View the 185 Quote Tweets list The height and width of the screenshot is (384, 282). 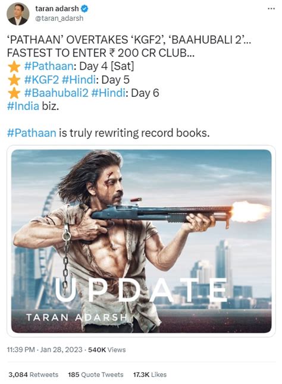point(96,374)
